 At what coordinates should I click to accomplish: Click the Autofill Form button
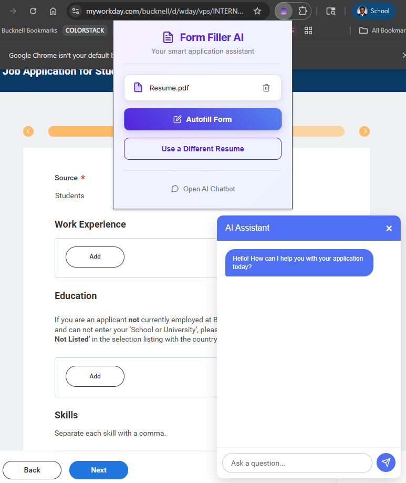pyautogui.click(x=203, y=119)
